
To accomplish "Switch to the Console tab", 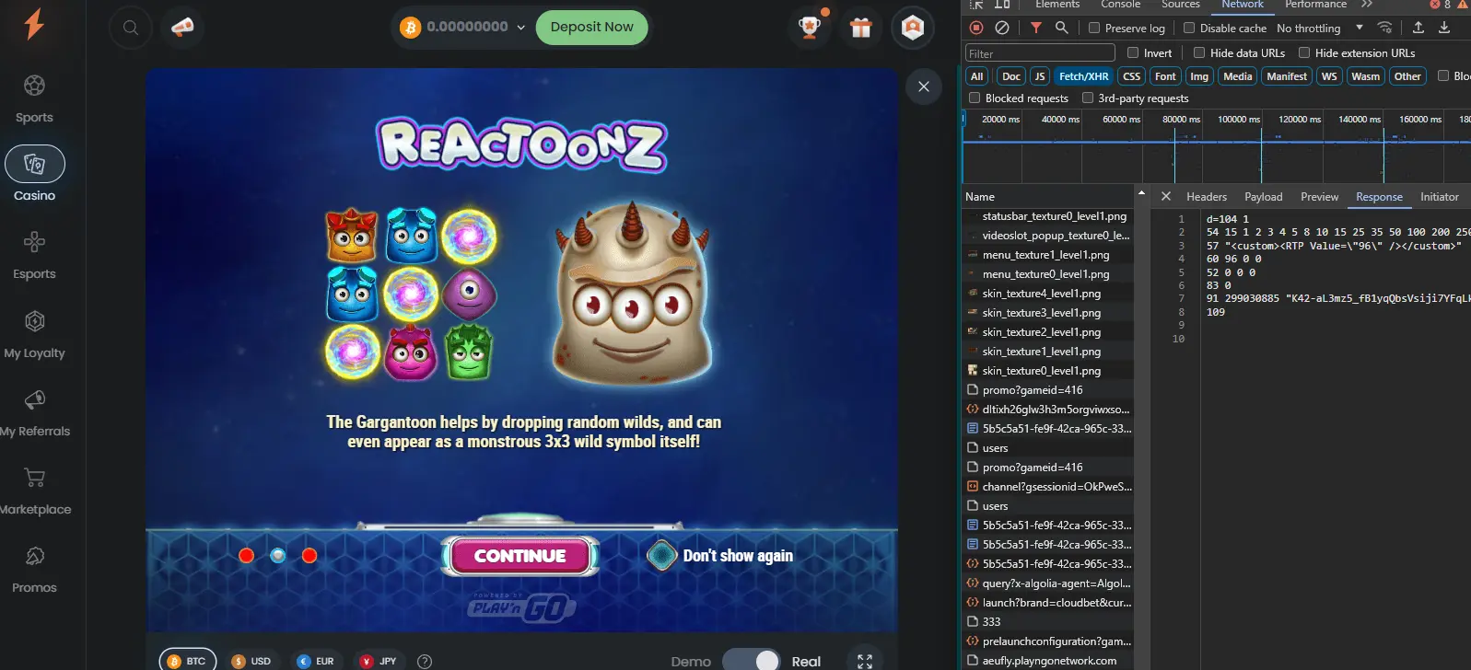I will point(1120,5).
